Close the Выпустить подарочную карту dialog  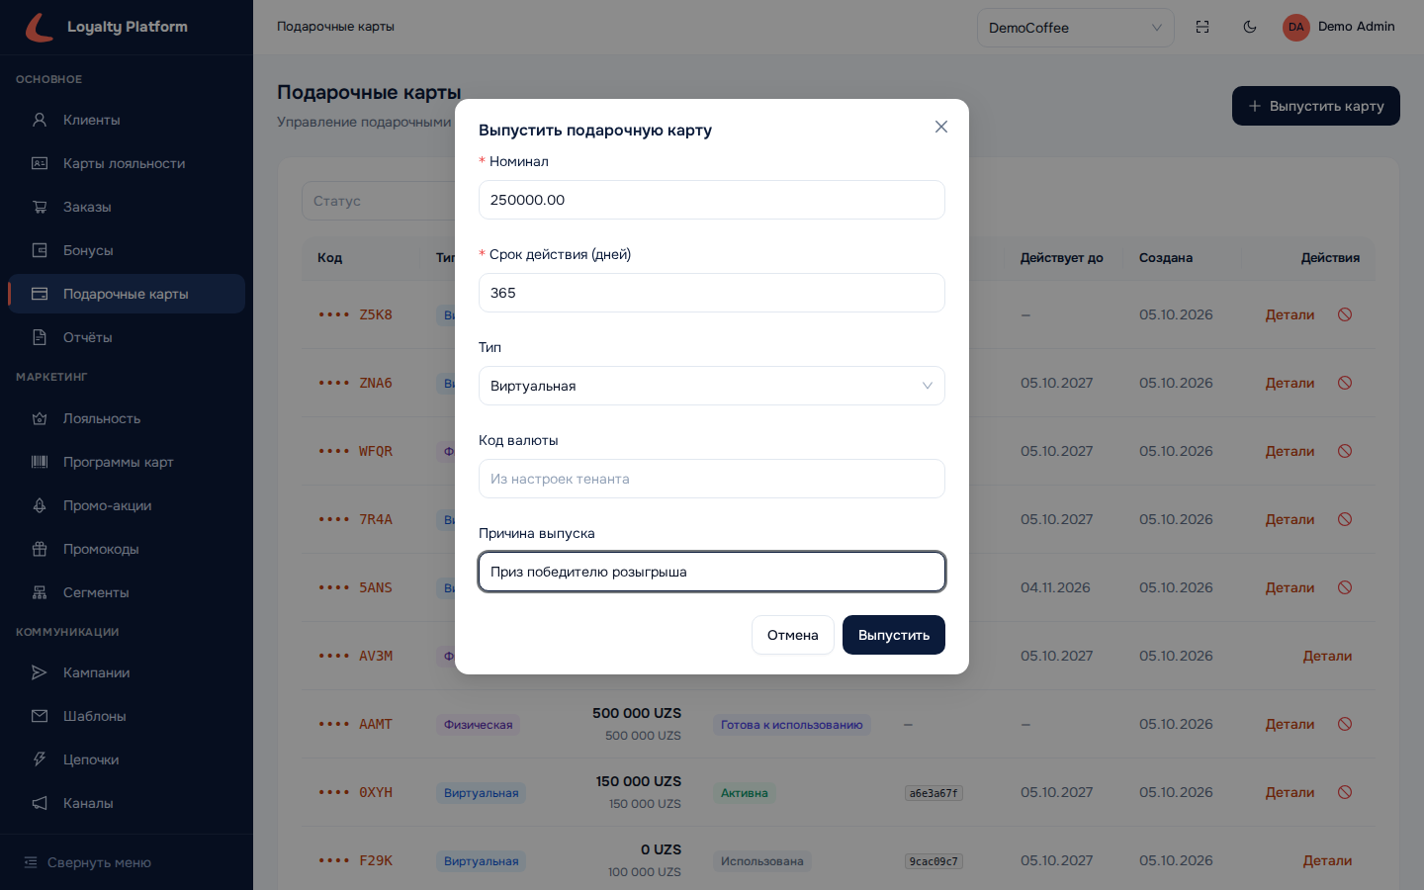tap(941, 127)
